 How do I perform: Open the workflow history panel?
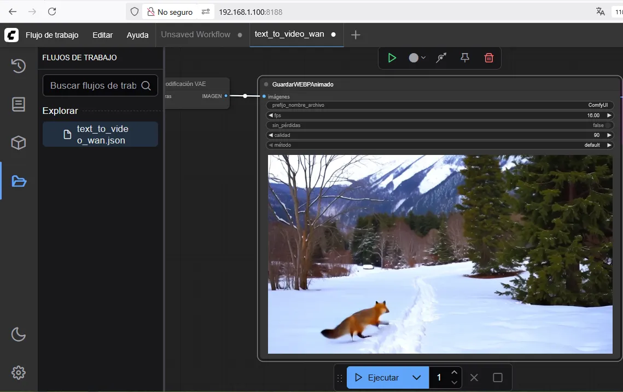[19, 66]
